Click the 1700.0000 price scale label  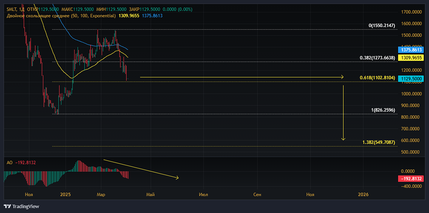tap(411, 12)
